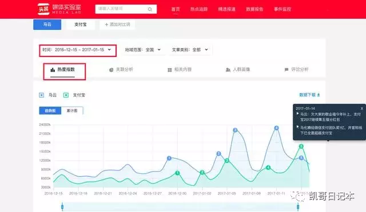Click the 相关内容 grid icon
Image resolution: width=366 pixels, height=212 pixels.
[170, 70]
